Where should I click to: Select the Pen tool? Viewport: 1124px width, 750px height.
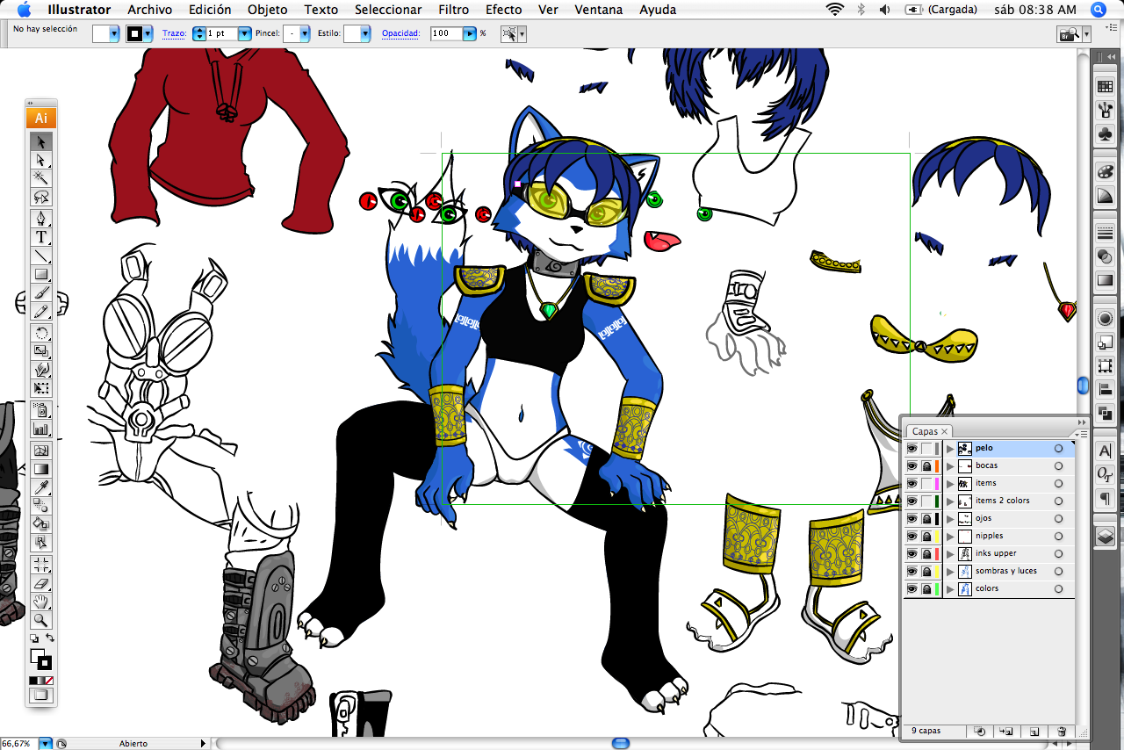[41, 219]
